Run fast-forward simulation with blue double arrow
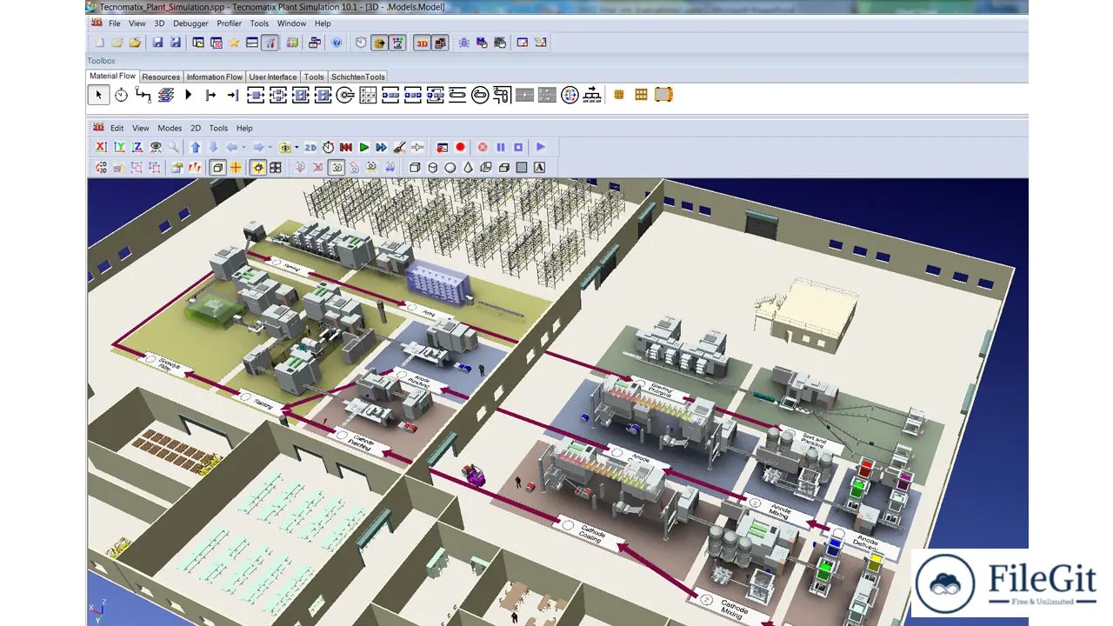 coord(382,148)
